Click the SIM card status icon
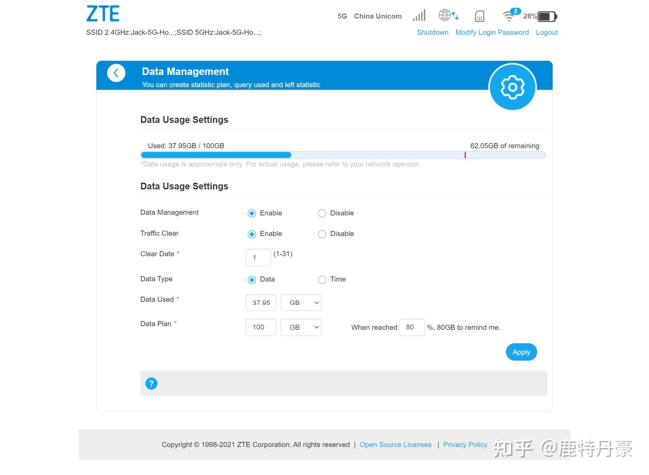The height and width of the screenshot is (475, 649). coord(479,16)
